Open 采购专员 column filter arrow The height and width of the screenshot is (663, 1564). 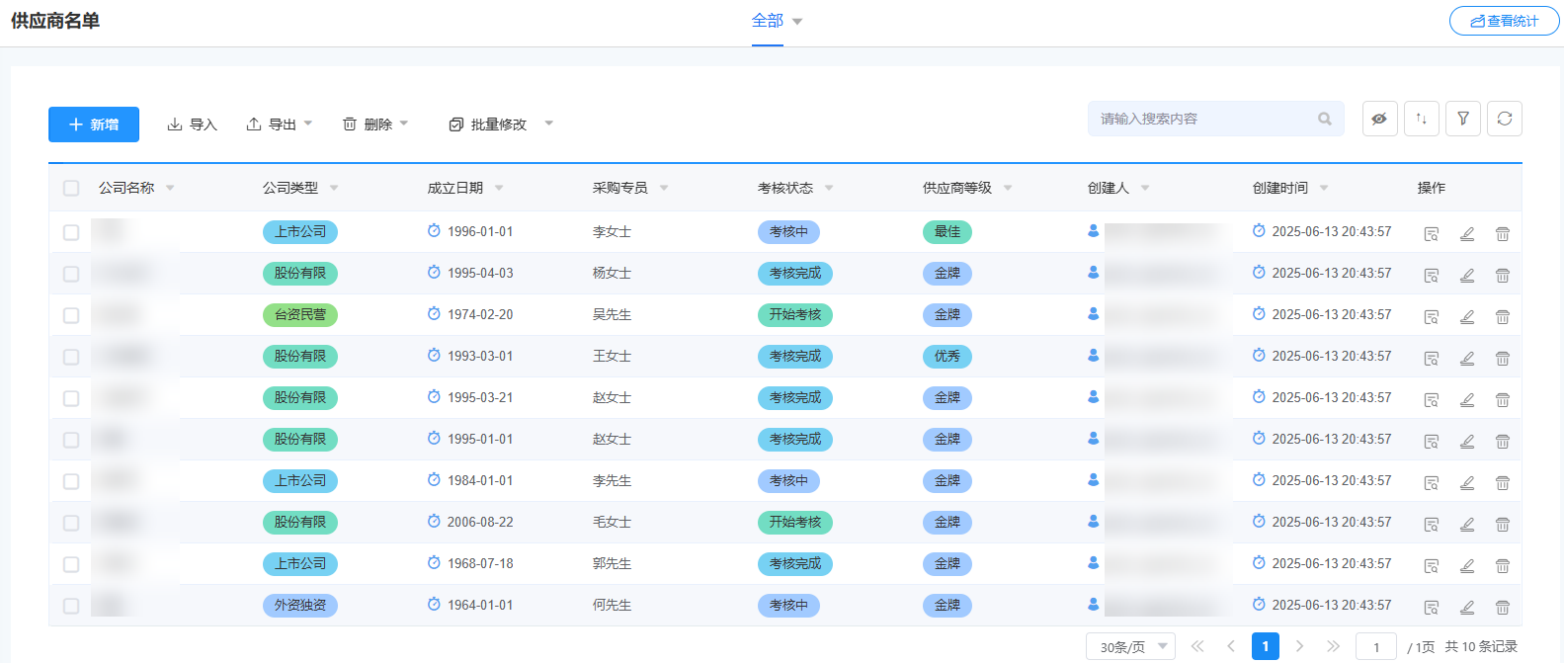click(x=664, y=188)
